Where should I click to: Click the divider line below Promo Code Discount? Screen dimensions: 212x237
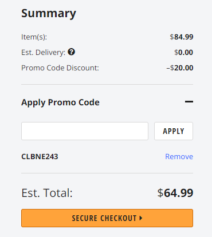pos(107,84)
